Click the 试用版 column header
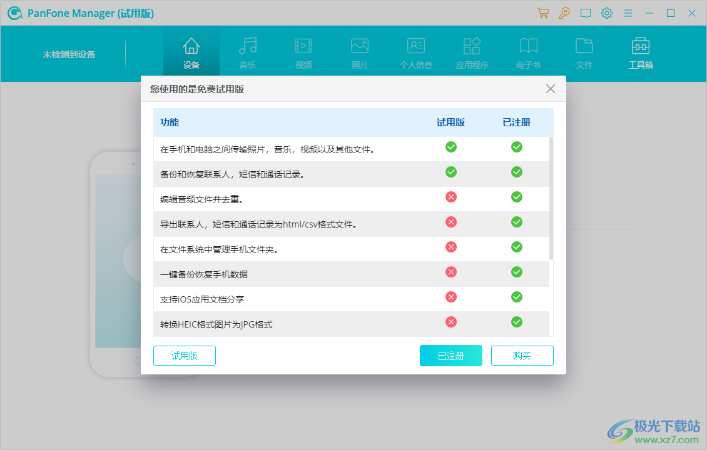The height and width of the screenshot is (450, 707). coord(450,122)
